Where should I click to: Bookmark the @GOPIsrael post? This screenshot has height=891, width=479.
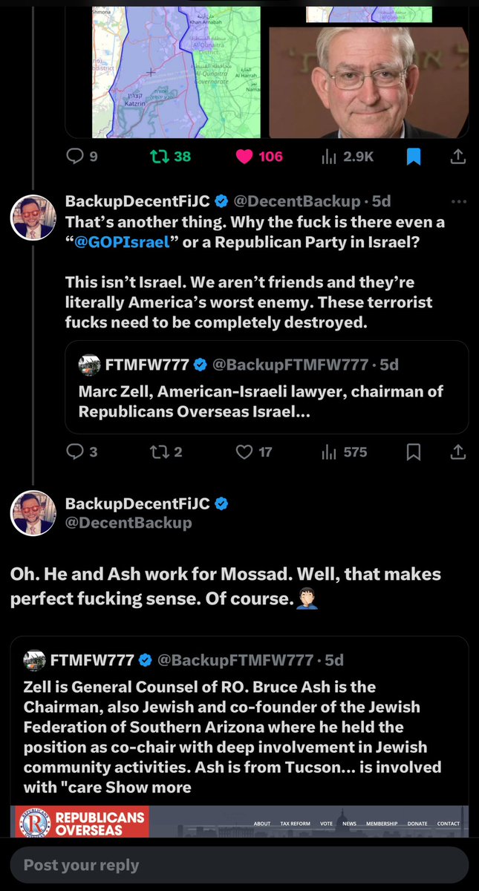click(x=414, y=451)
